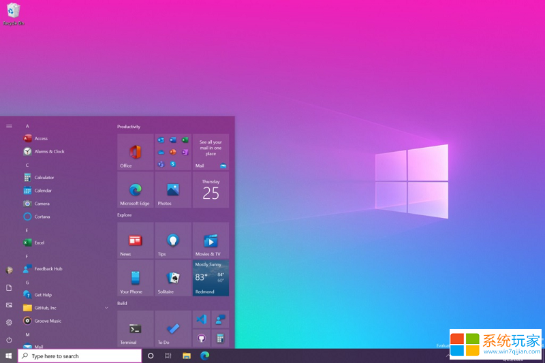Viewport: 545px width, 363px height.
Task: Click letter C index header
Action: (27, 165)
